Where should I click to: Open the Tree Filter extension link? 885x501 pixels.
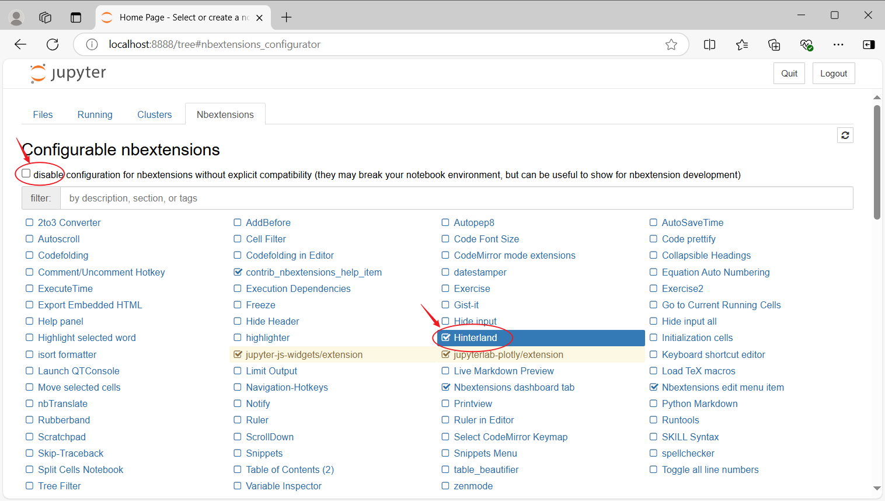pos(60,486)
